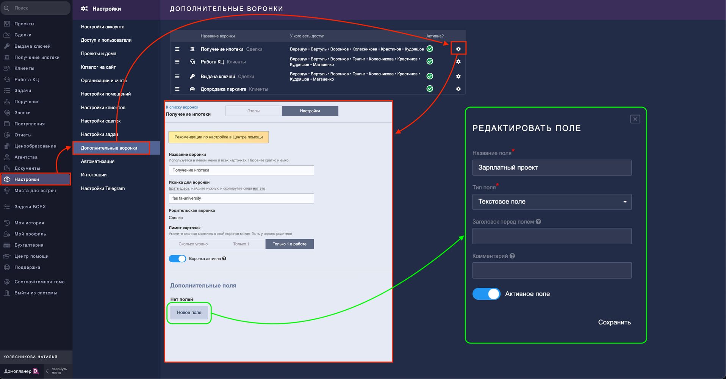
Task: Click drag handle of Выдача ключей row
Action: 177,76
